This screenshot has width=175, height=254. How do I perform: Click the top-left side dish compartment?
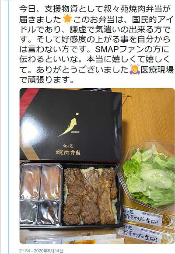pos(30,182)
